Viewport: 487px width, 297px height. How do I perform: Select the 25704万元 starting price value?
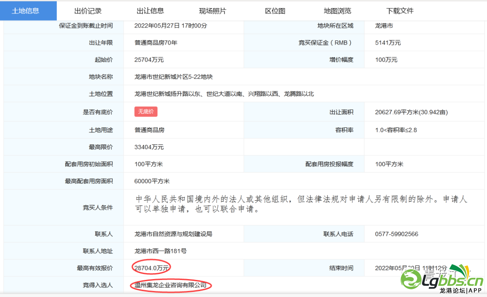click(x=149, y=60)
